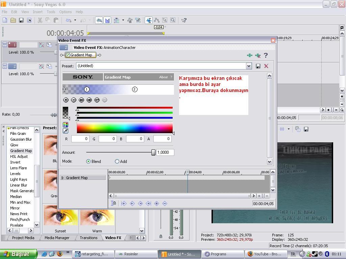Viewport: 346px width, 259px height.
Task: Open the Plug-In Chain button in Video Event FX
Action: (x=250, y=55)
